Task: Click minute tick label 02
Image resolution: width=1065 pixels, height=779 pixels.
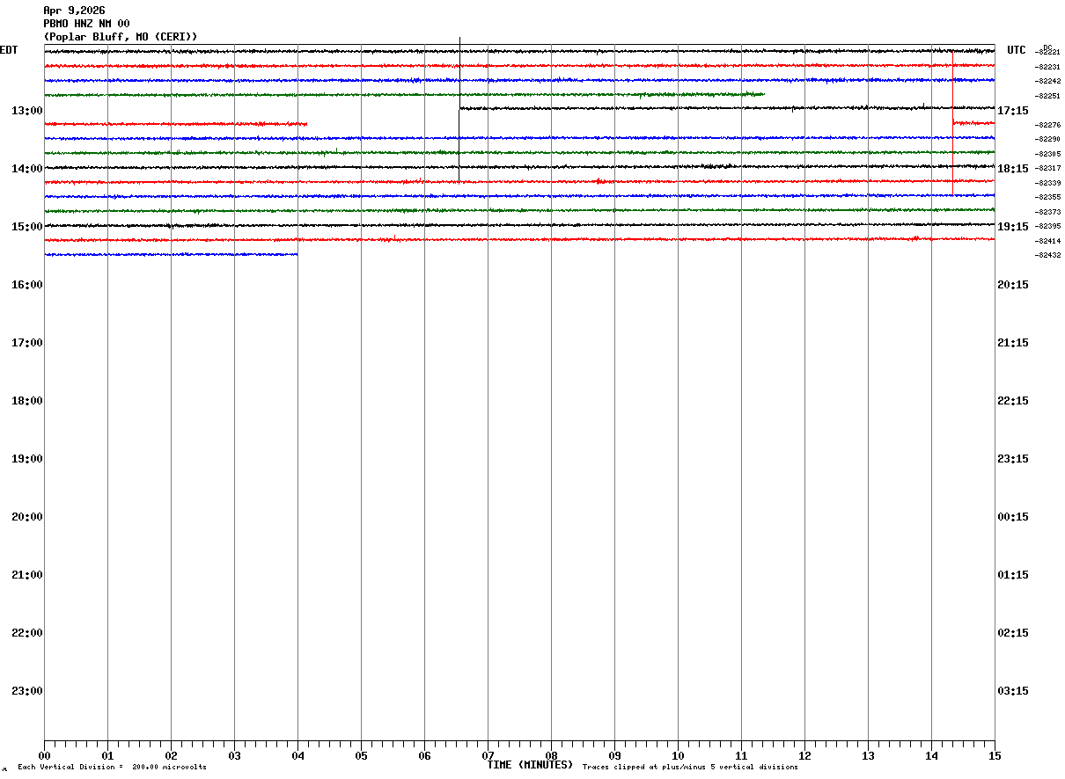Action: pyautogui.click(x=171, y=756)
